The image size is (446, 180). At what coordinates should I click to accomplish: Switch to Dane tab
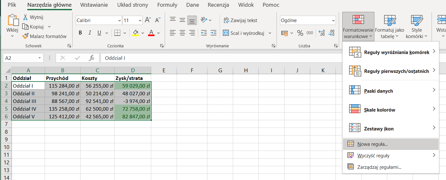pos(192,5)
